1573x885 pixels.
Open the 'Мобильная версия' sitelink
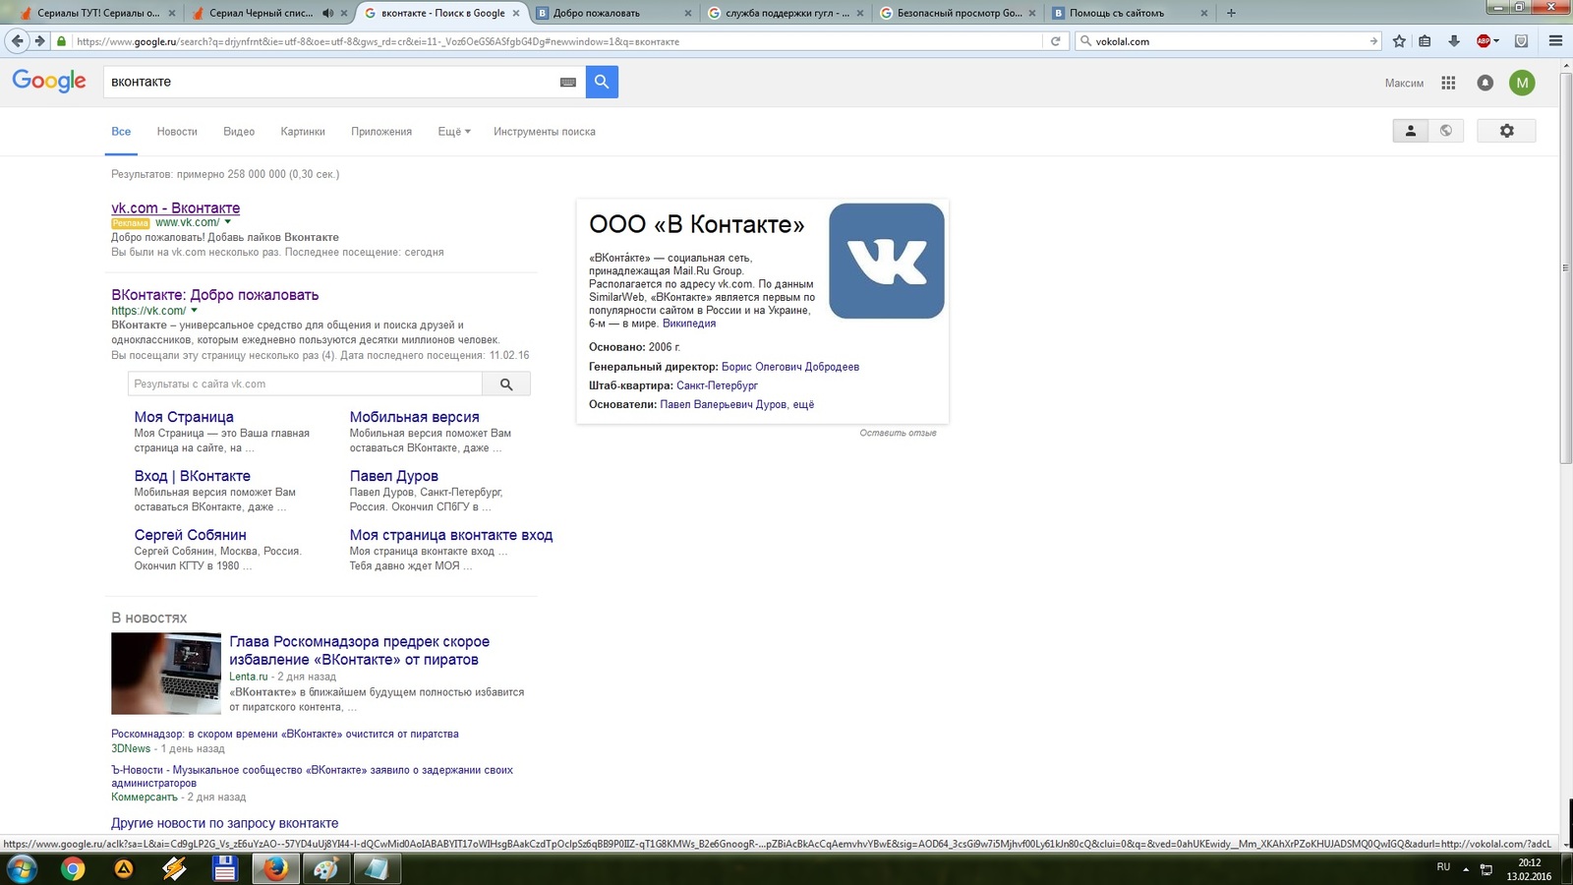tap(415, 417)
